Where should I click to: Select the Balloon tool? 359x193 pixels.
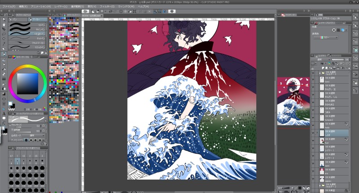point(4,118)
